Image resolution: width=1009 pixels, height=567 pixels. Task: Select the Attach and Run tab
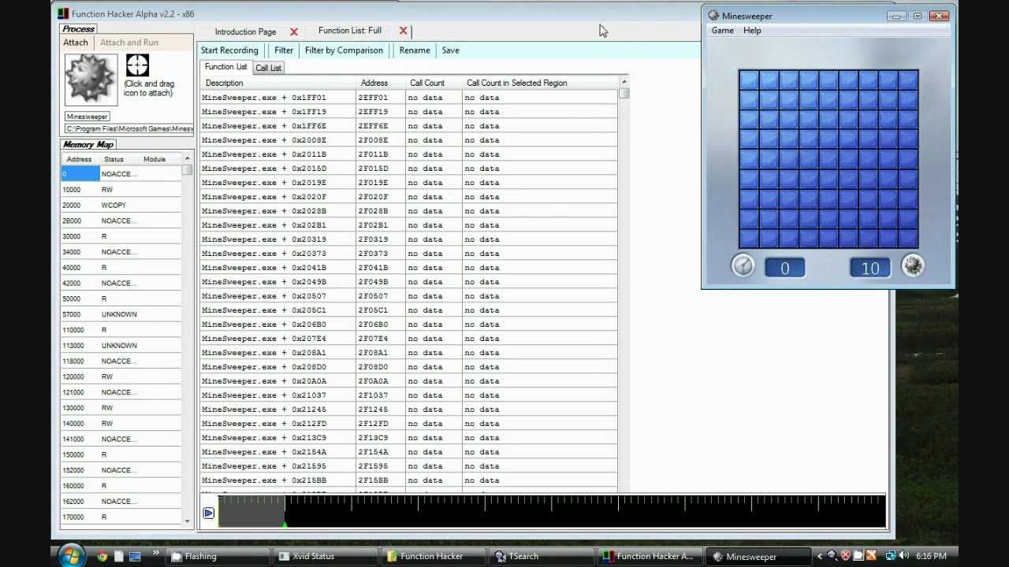129,43
